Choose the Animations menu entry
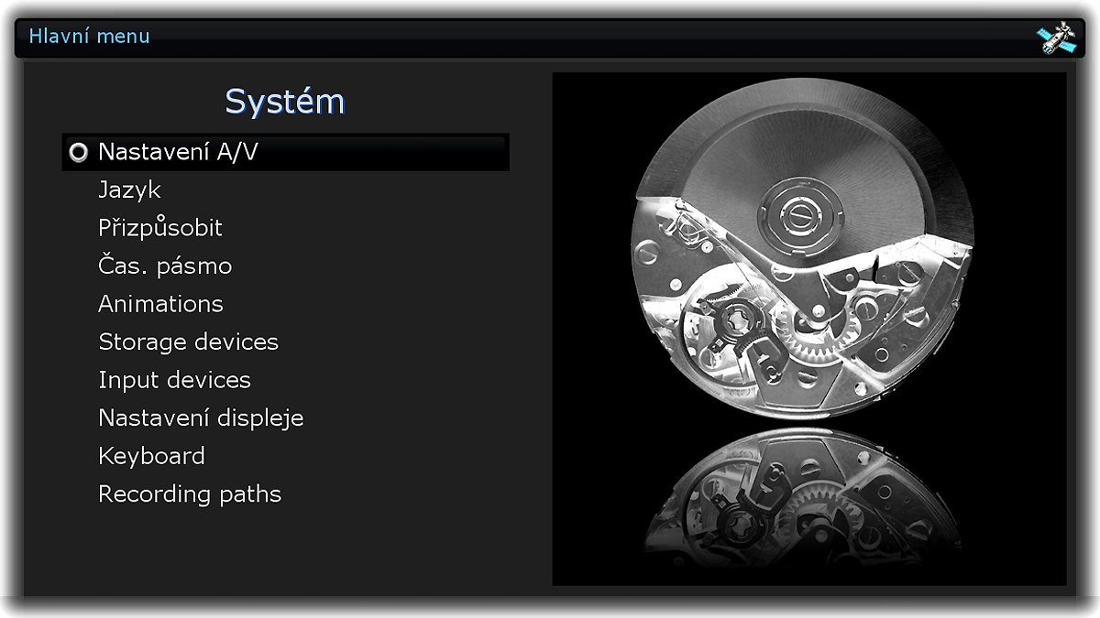This screenshot has width=1100, height=618. (x=160, y=304)
